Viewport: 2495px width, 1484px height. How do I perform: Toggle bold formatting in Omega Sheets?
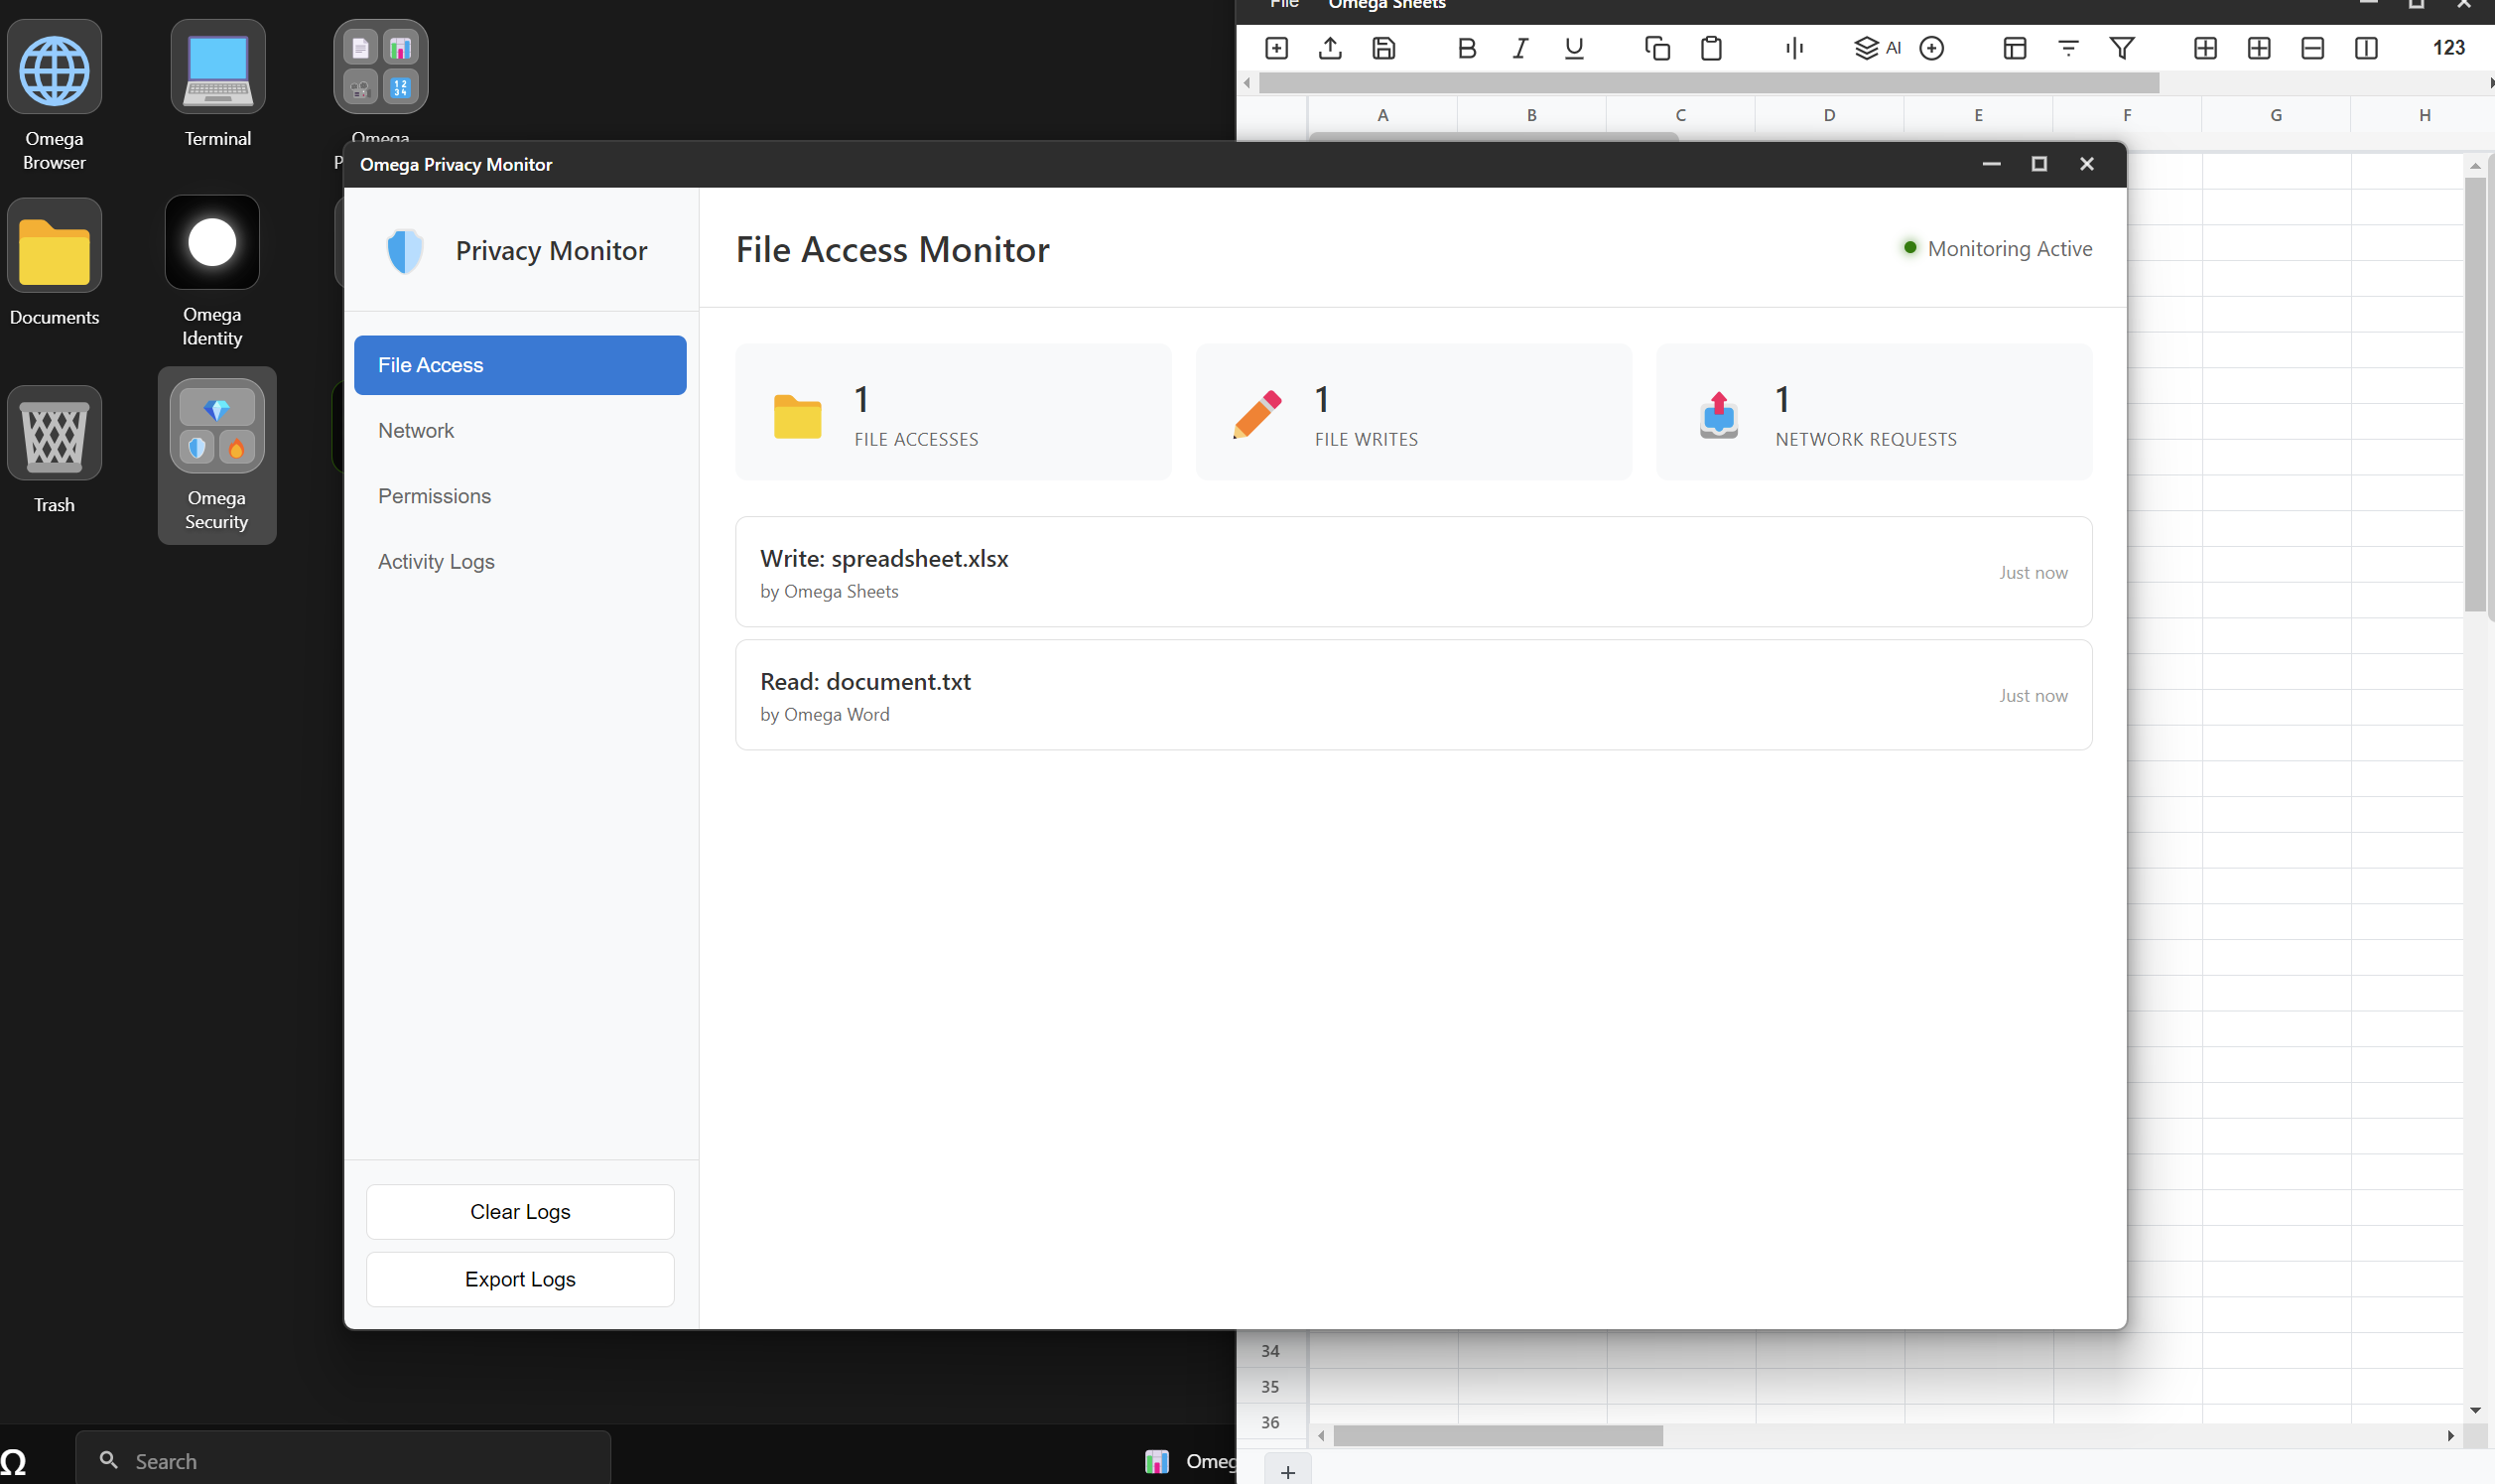point(1466,48)
